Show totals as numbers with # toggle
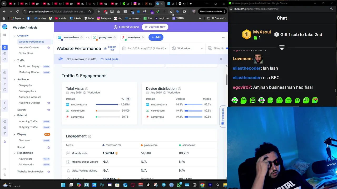The height and width of the screenshot is (189, 337). 128,99
